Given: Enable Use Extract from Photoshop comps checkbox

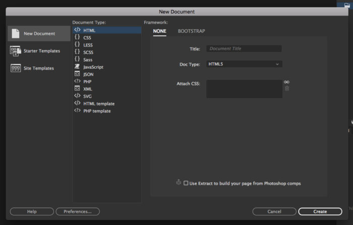Looking at the screenshot, I should pyautogui.click(x=186, y=183).
